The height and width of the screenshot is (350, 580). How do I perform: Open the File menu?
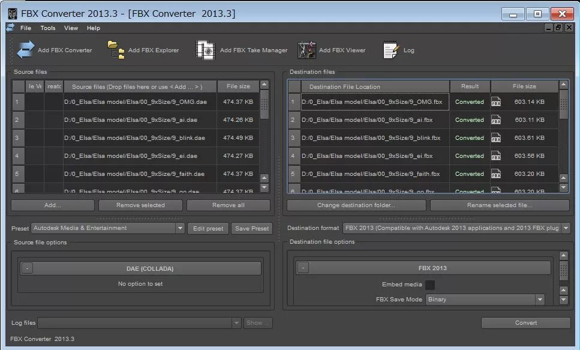pos(26,28)
